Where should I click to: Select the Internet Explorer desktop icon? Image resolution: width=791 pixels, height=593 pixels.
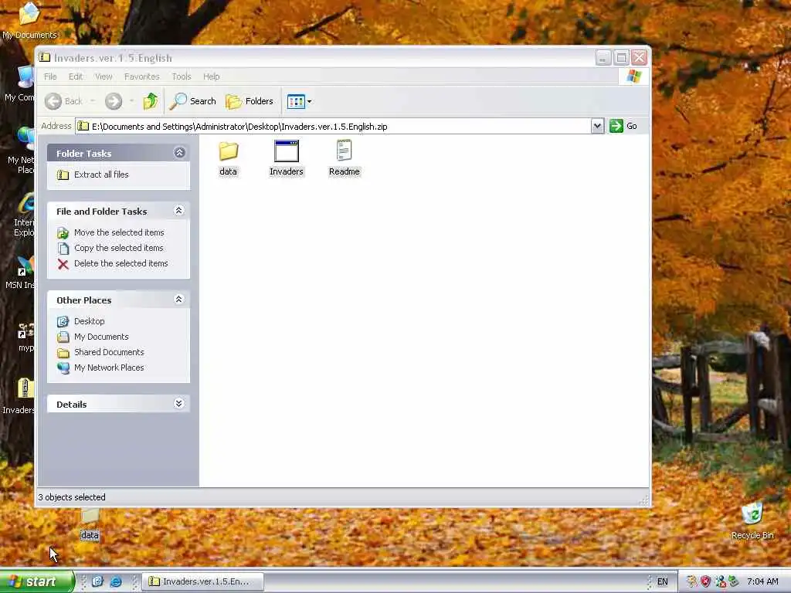pos(24,215)
